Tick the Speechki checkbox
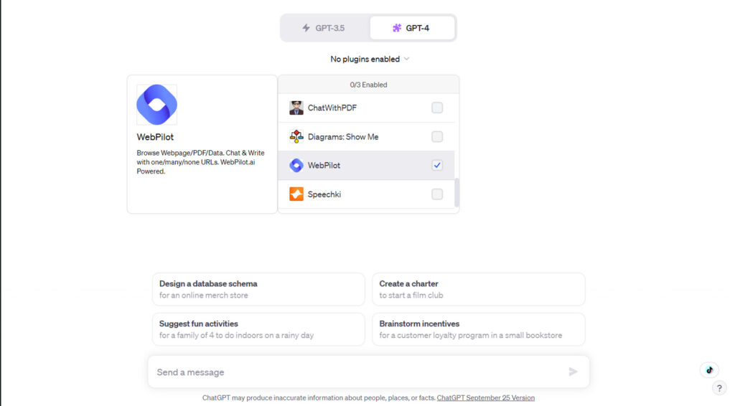 pyautogui.click(x=437, y=194)
